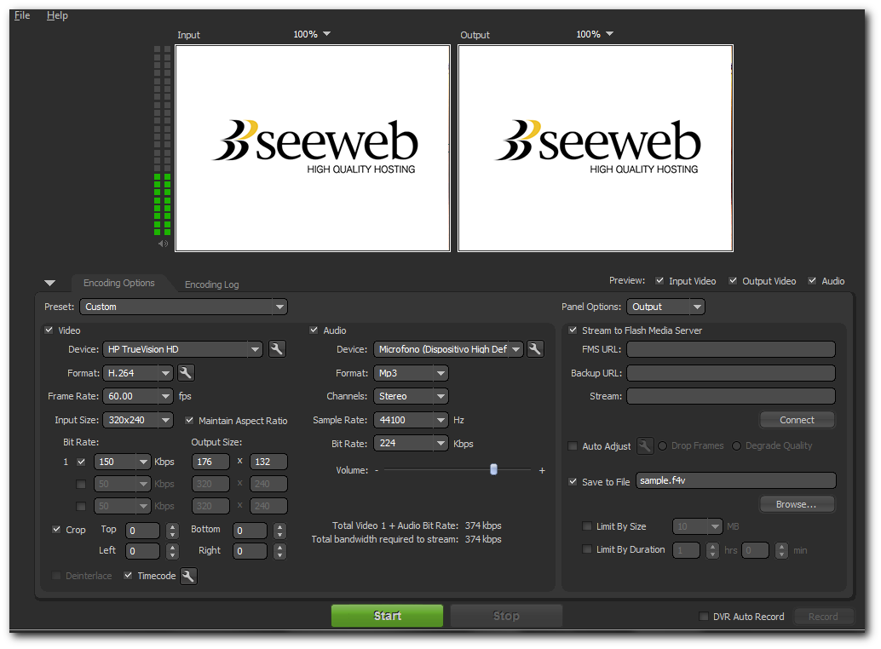Open Channels Stereo dropdown
This screenshot has width=881, height=649.
411,396
